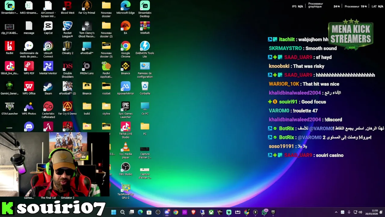Viewport: 385px width, 217px height.
Task: Select the WPS PDF icon
Action: pyautogui.click(x=29, y=68)
